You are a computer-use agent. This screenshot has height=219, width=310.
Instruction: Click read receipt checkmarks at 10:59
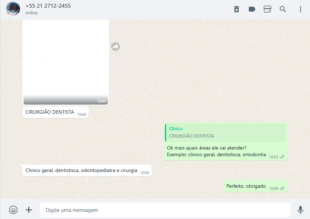[x=282, y=188]
